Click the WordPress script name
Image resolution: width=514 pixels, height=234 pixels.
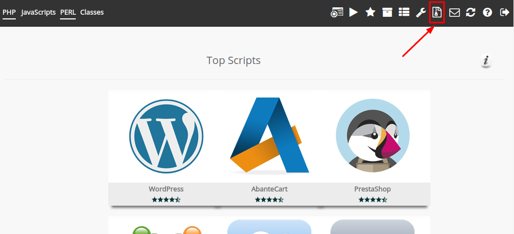pyautogui.click(x=166, y=189)
